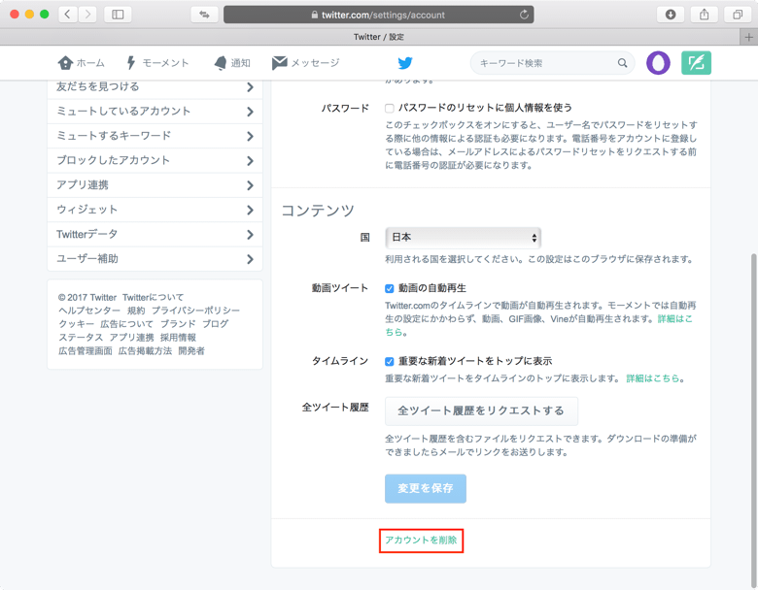
Task: Go back with Safari back arrow
Action: 68,15
